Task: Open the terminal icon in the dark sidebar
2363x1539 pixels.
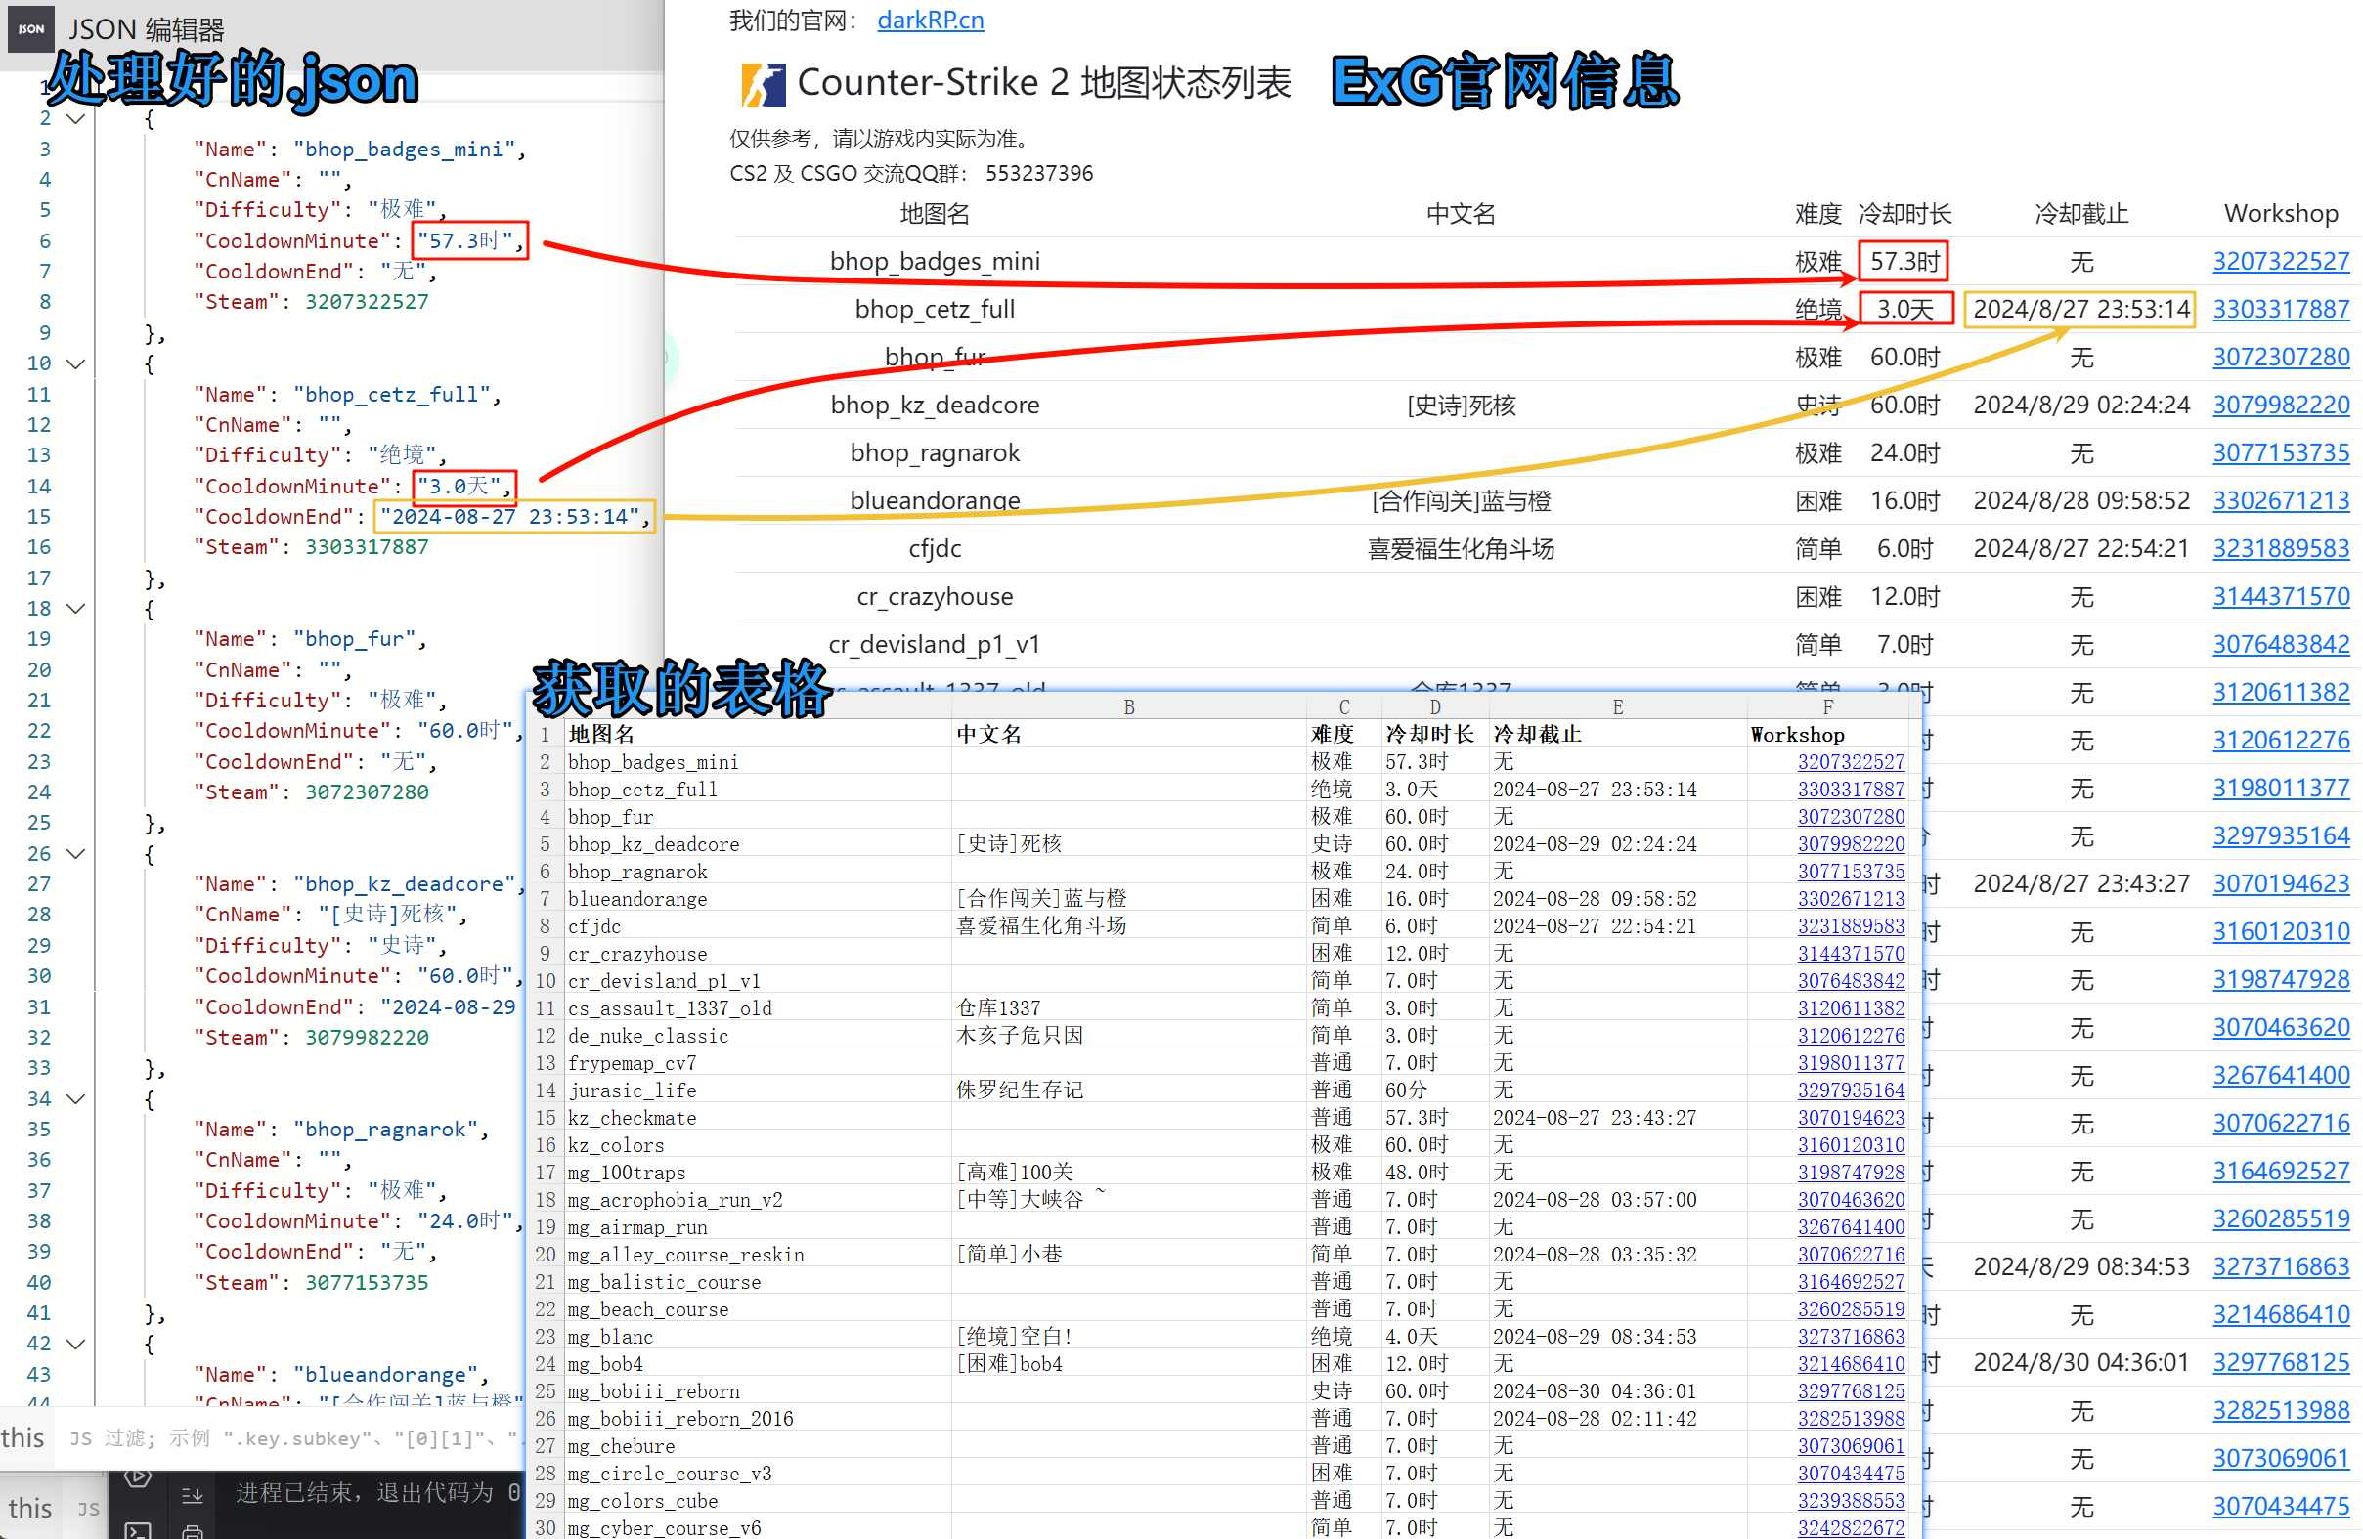Action: coord(137,1529)
